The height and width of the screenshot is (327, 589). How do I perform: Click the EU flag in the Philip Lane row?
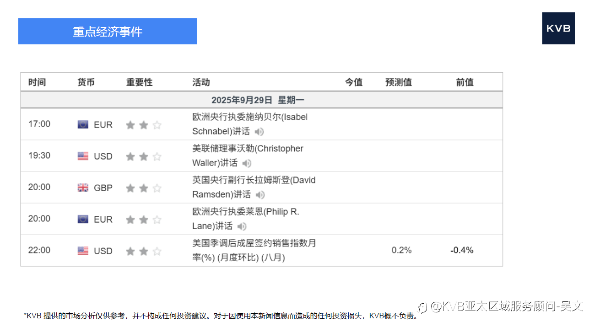coord(83,219)
